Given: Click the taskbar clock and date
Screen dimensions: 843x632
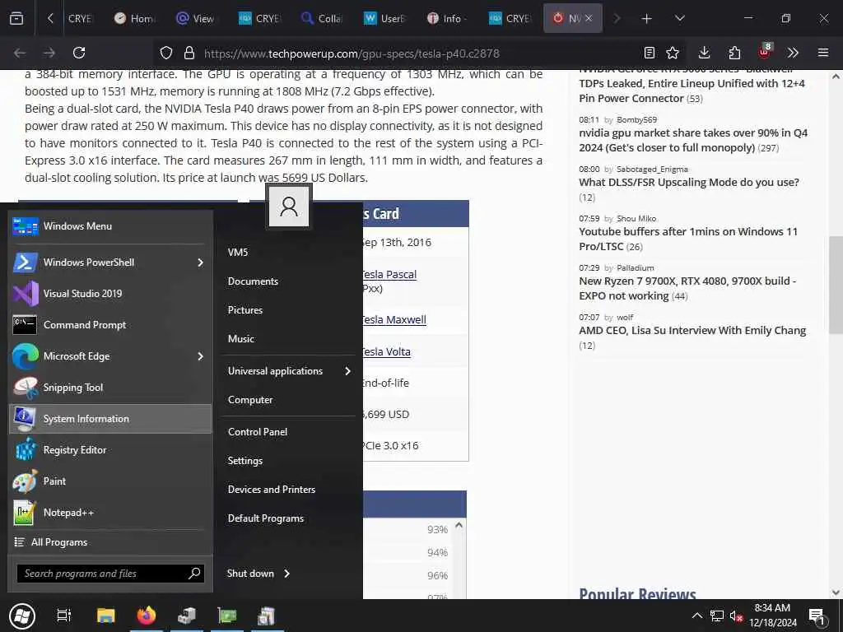Looking at the screenshot, I should pyautogui.click(x=772, y=616).
